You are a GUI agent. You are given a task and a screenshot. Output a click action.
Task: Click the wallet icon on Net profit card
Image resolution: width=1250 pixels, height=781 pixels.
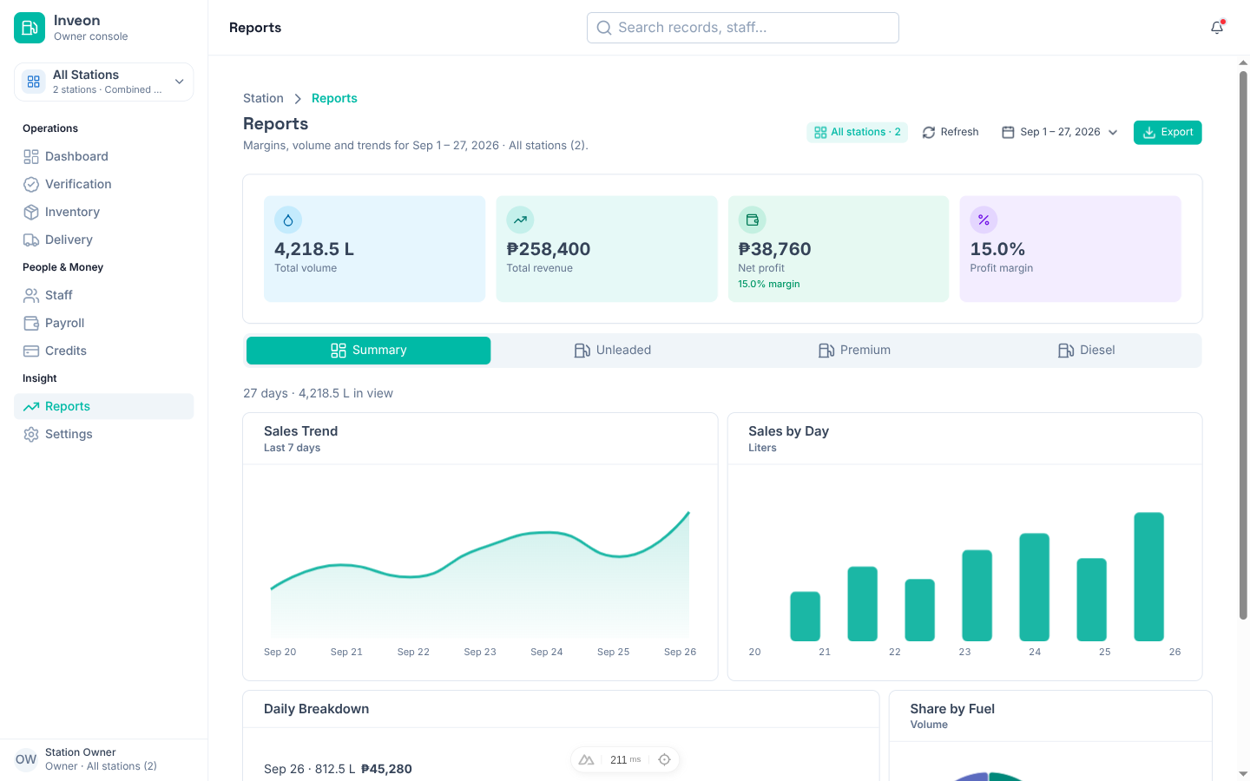[752, 220]
